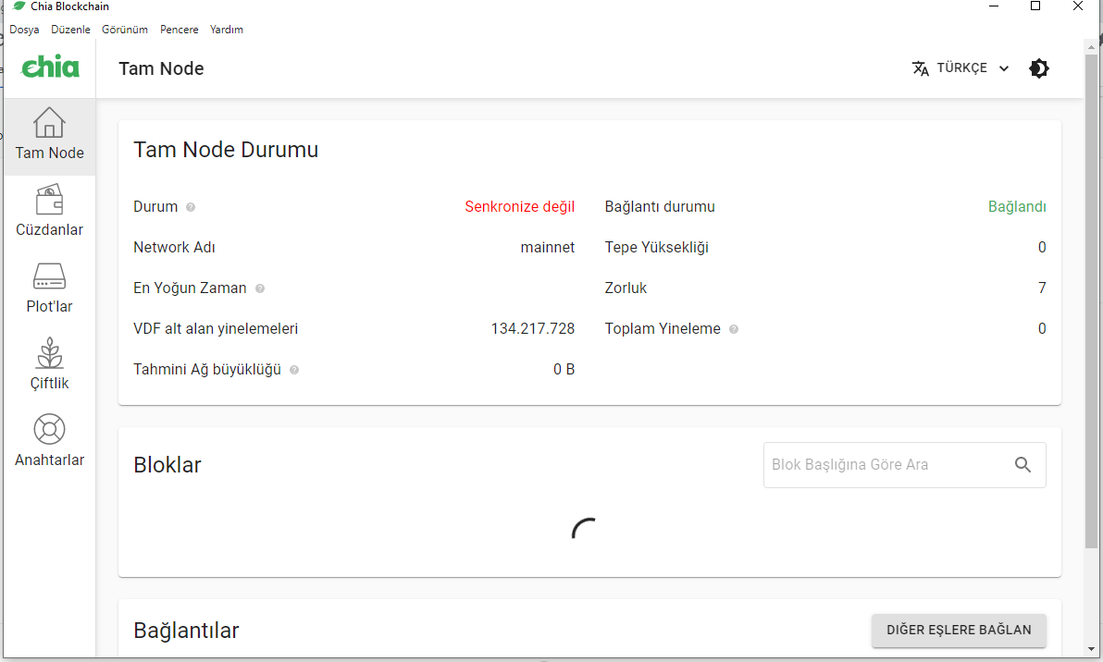Click help icon beside Tahmini Ağ büyüklüğü
The height and width of the screenshot is (662, 1103).
tap(294, 371)
